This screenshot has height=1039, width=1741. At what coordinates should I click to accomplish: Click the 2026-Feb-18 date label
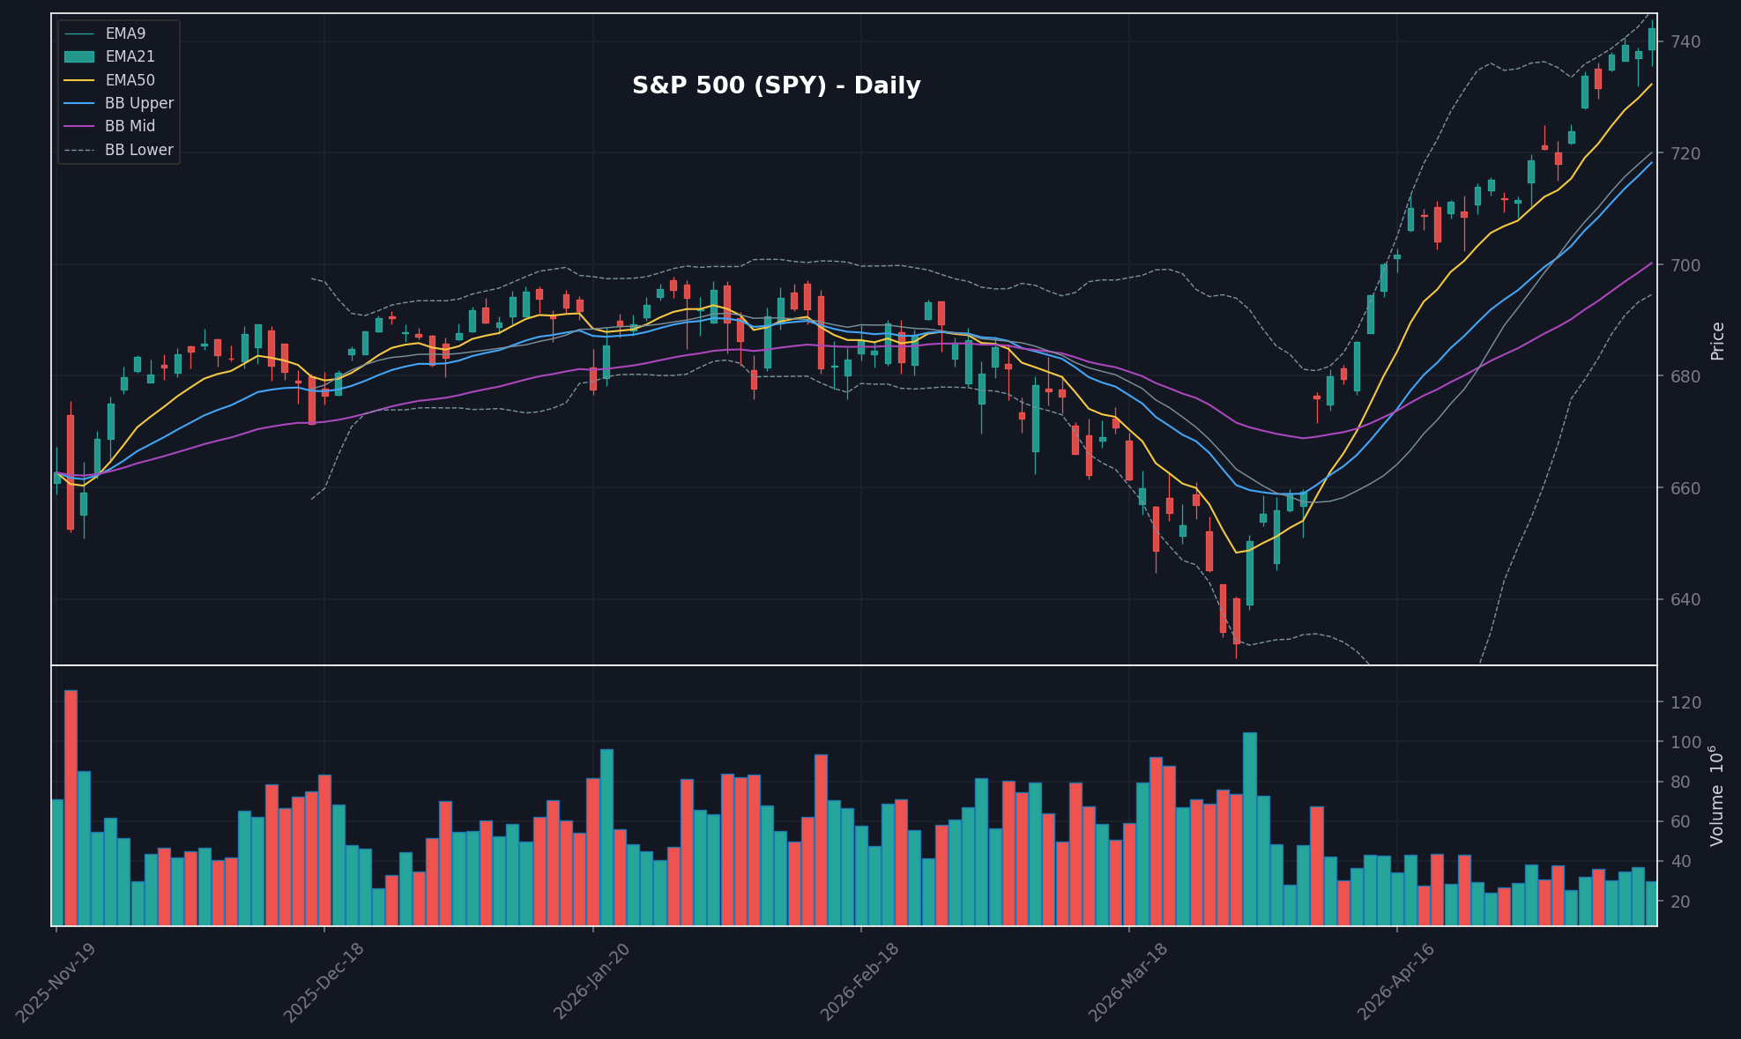pos(859,983)
